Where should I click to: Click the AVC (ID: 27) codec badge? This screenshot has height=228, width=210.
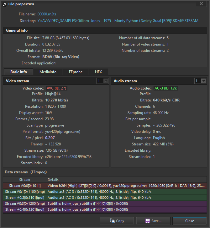[57, 88]
